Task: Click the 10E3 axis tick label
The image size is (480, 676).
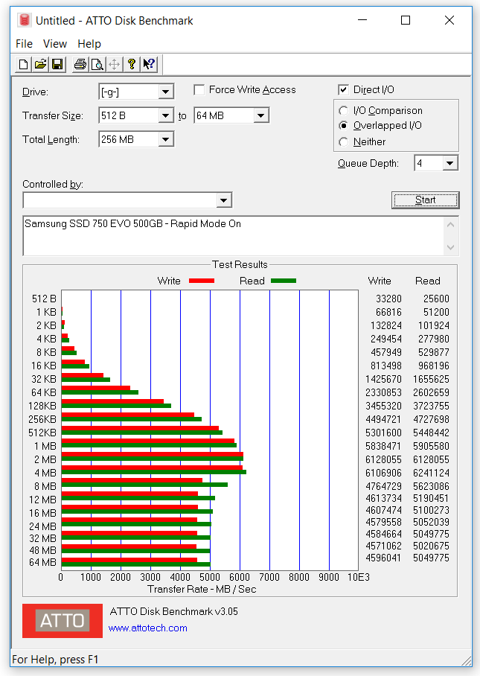Action: [359, 577]
